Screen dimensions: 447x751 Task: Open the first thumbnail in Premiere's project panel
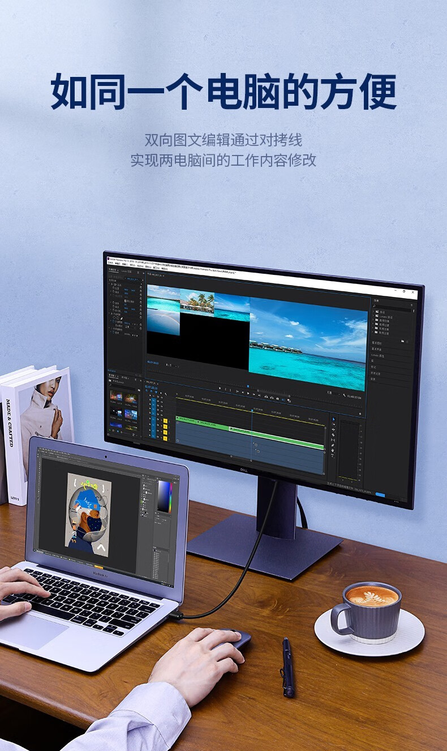point(116,396)
